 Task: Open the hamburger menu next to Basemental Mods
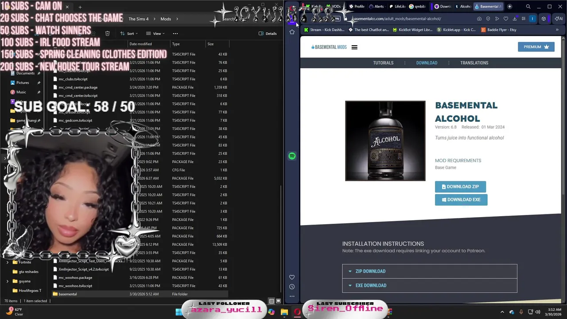pyautogui.click(x=354, y=47)
